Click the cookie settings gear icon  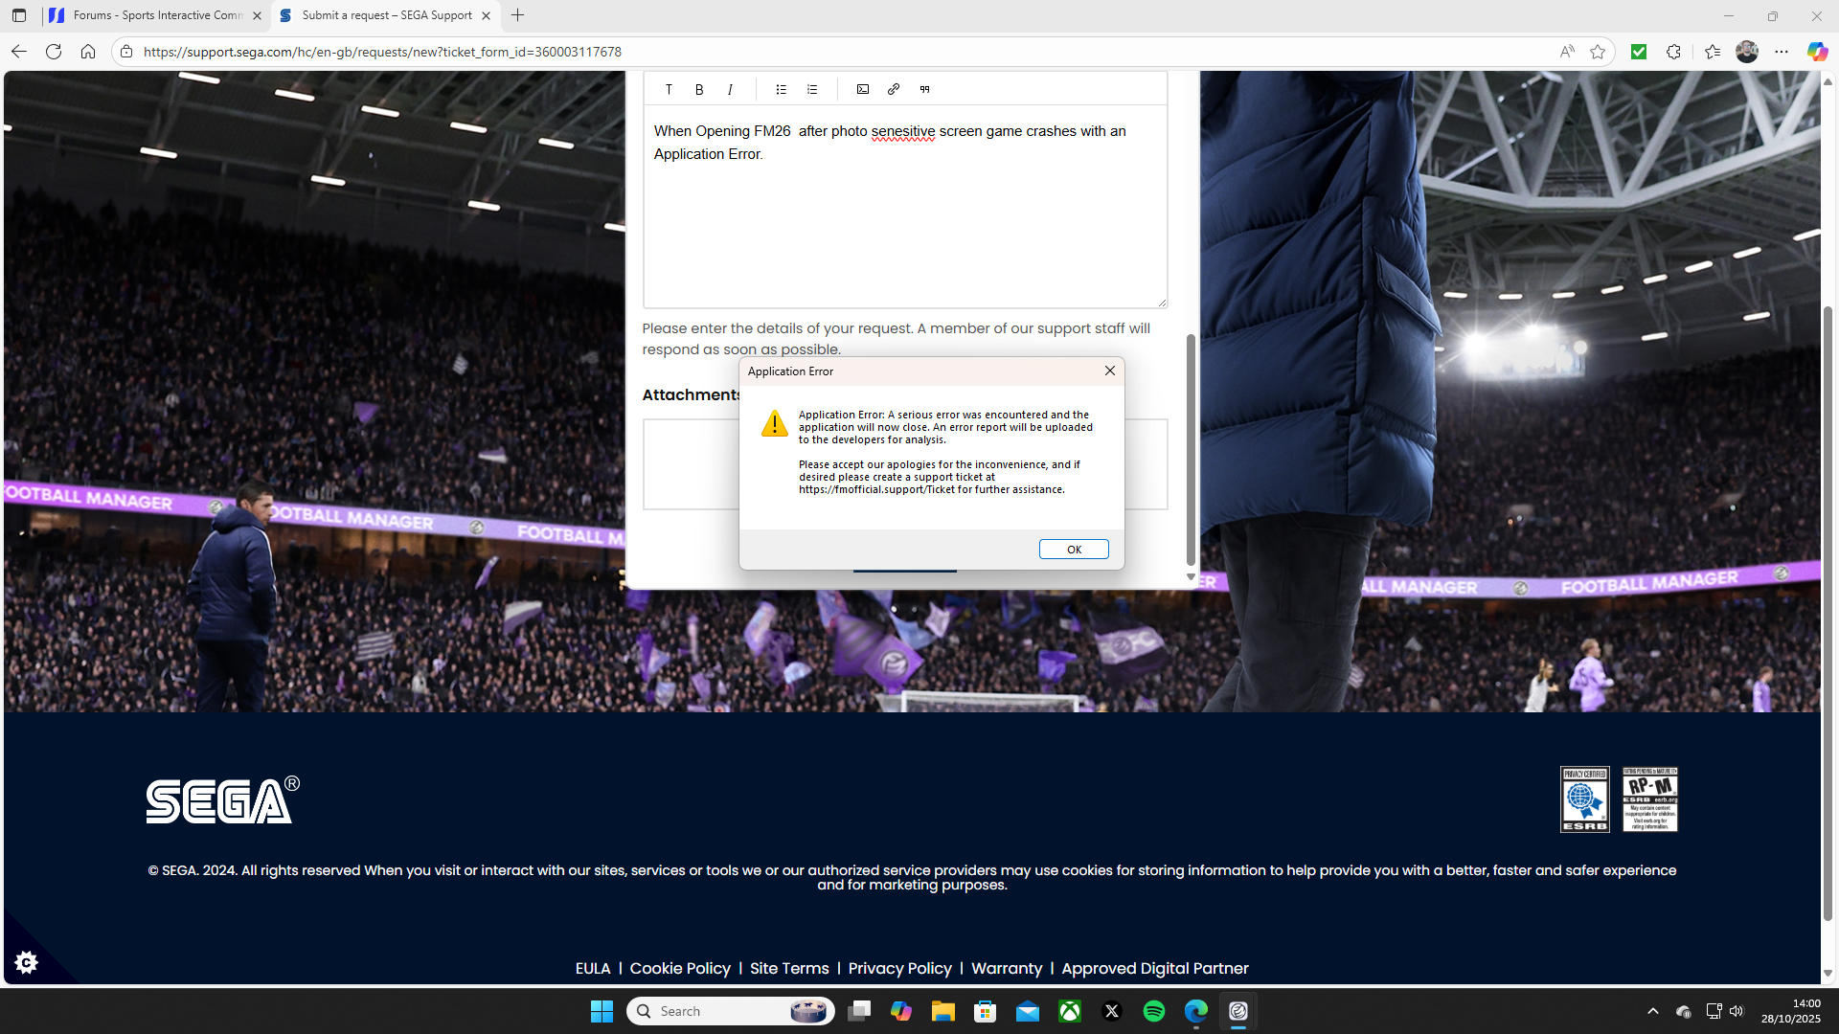coord(27,962)
